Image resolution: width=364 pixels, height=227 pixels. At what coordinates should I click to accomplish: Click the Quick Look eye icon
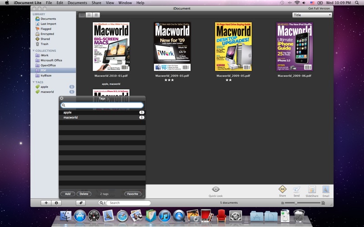pos(216,189)
